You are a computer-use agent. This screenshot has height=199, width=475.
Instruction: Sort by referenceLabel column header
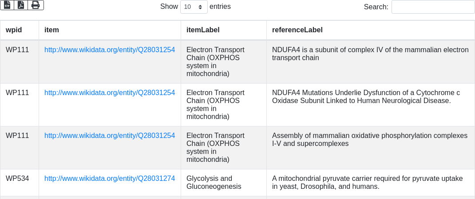pyautogui.click(x=297, y=30)
